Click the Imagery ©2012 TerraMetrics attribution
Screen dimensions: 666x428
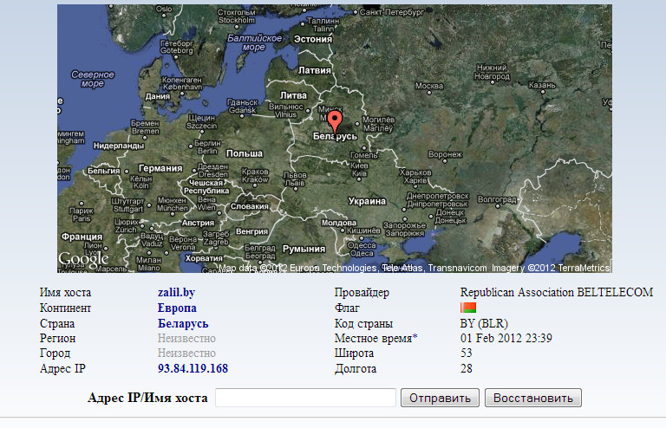(551, 268)
